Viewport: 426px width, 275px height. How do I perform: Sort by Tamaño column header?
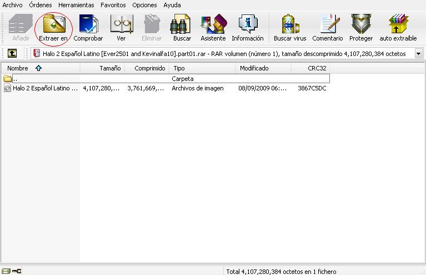click(x=102, y=68)
